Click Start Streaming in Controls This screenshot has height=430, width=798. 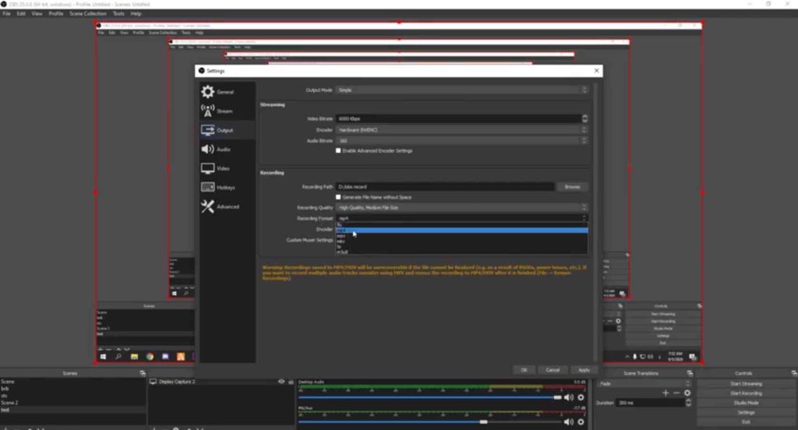coord(746,384)
